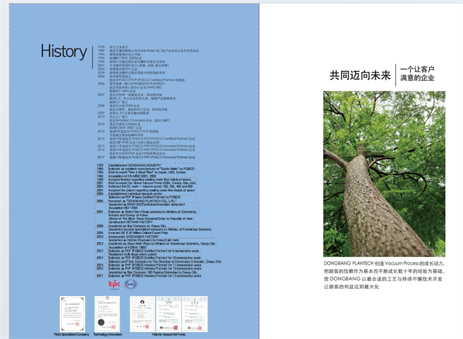Screen dimensions: 463x339
Task: Click Chinese line containing "TUV" for 2002
Action: pyautogui.click(x=123, y=69)
